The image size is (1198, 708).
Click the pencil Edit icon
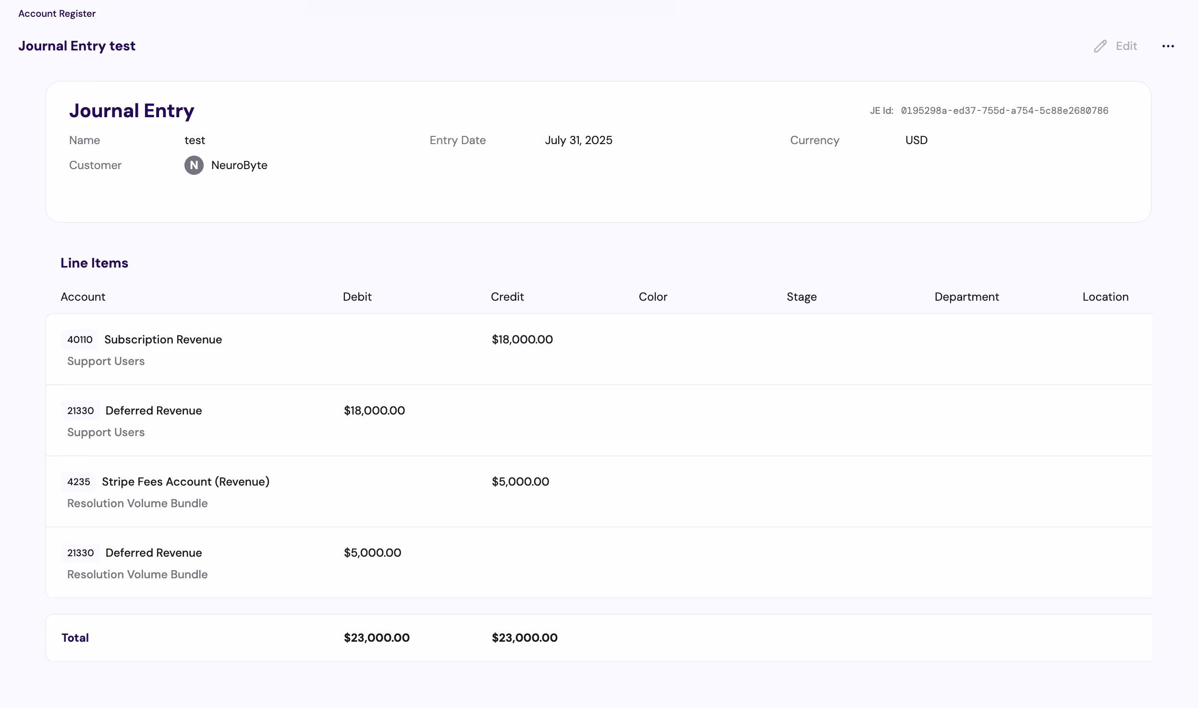(1100, 46)
